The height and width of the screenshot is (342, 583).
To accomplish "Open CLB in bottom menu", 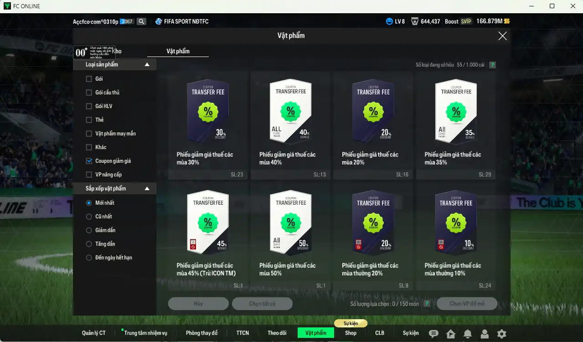I will pos(380,333).
